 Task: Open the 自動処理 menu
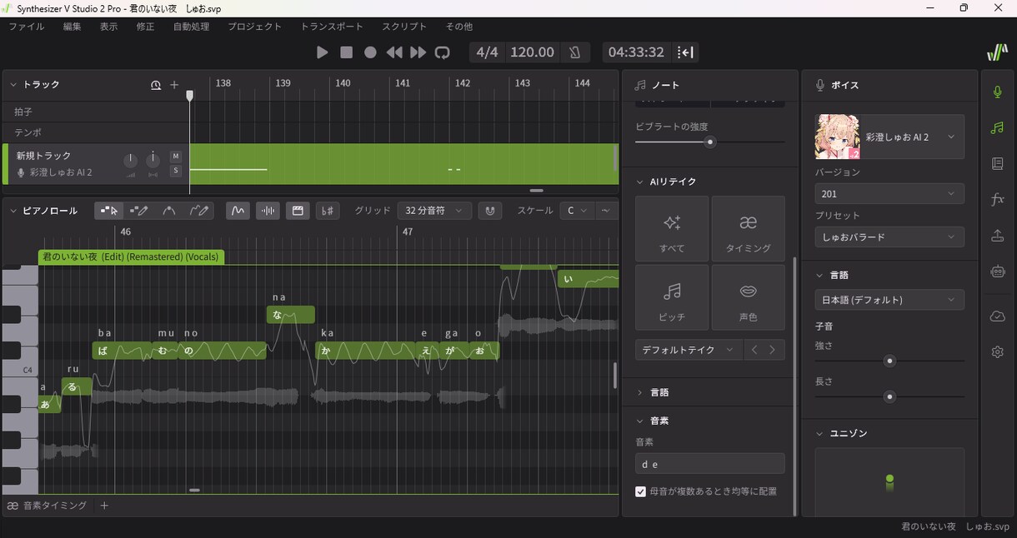[191, 27]
